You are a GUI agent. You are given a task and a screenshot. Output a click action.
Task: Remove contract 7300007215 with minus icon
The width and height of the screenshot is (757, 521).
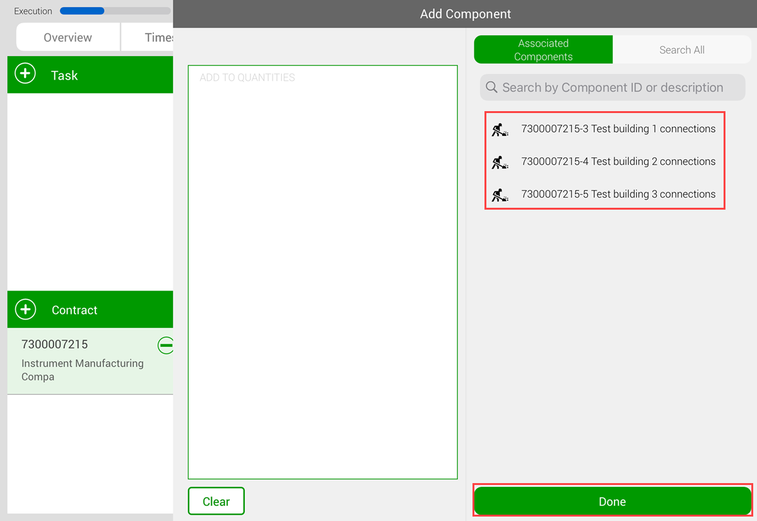(165, 345)
